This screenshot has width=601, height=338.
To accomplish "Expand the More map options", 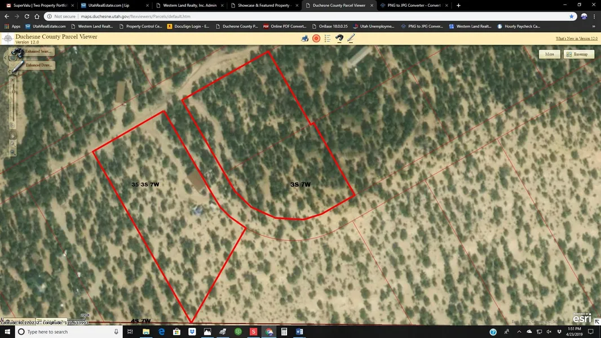I will pyautogui.click(x=550, y=55).
